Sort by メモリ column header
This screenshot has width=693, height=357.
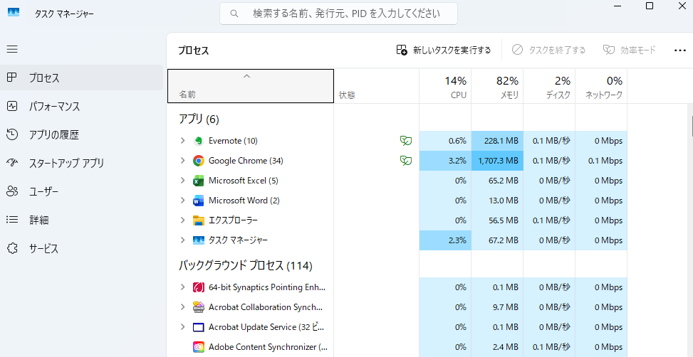pyautogui.click(x=497, y=86)
